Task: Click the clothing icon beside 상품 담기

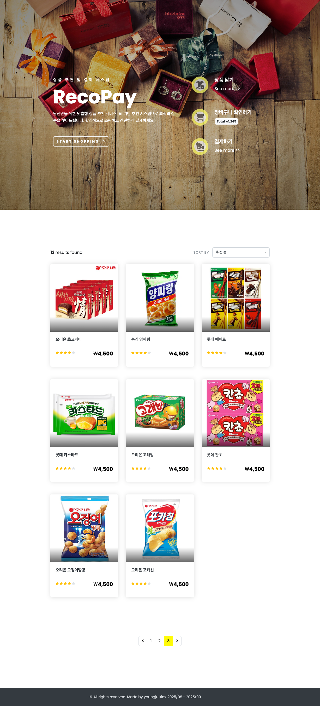Action: pos(200,85)
